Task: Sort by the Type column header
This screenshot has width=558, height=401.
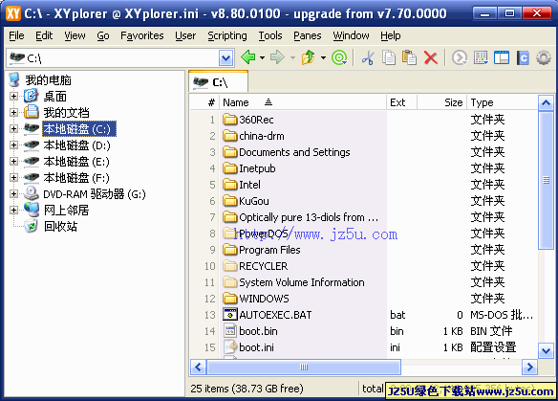Action: coord(503,102)
